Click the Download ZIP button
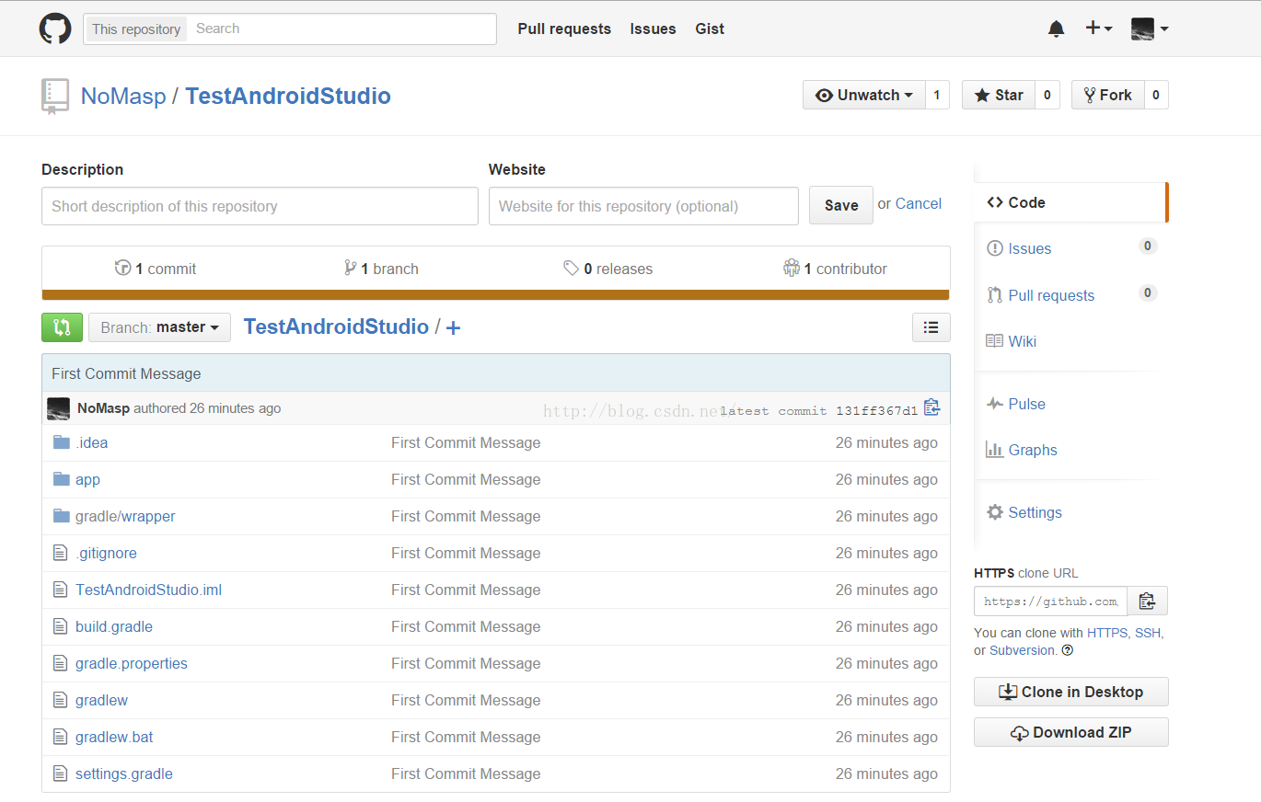This screenshot has height=802, width=1261. 1071,732
